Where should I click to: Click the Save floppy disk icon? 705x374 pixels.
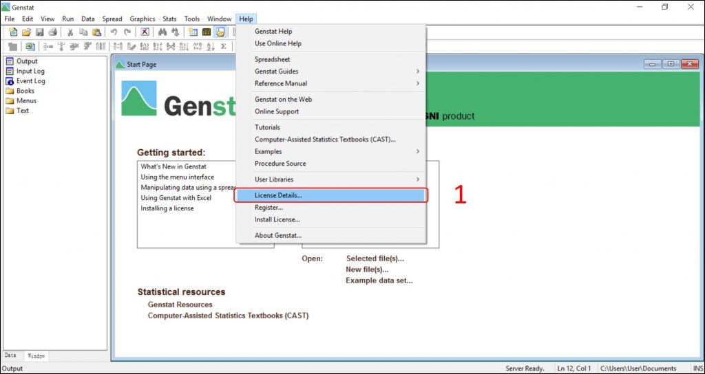pos(39,32)
